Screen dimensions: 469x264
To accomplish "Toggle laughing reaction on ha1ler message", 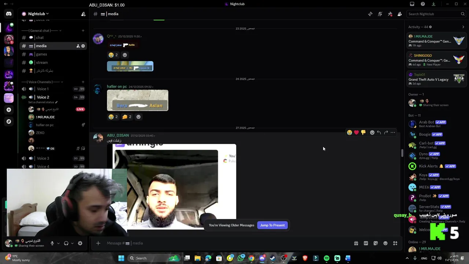I will [113, 117].
